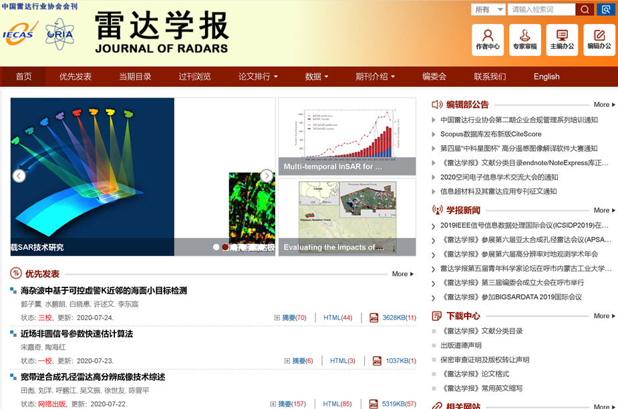618x409 pixels.
Task: Click More beside 编辑部公告 heading
Action: pyautogui.click(x=604, y=105)
